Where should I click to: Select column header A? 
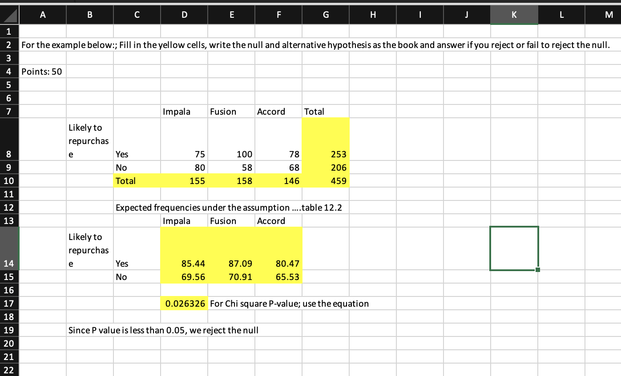pos(43,14)
